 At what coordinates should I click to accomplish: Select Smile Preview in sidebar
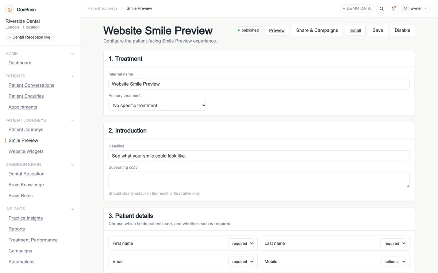tap(23, 140)
